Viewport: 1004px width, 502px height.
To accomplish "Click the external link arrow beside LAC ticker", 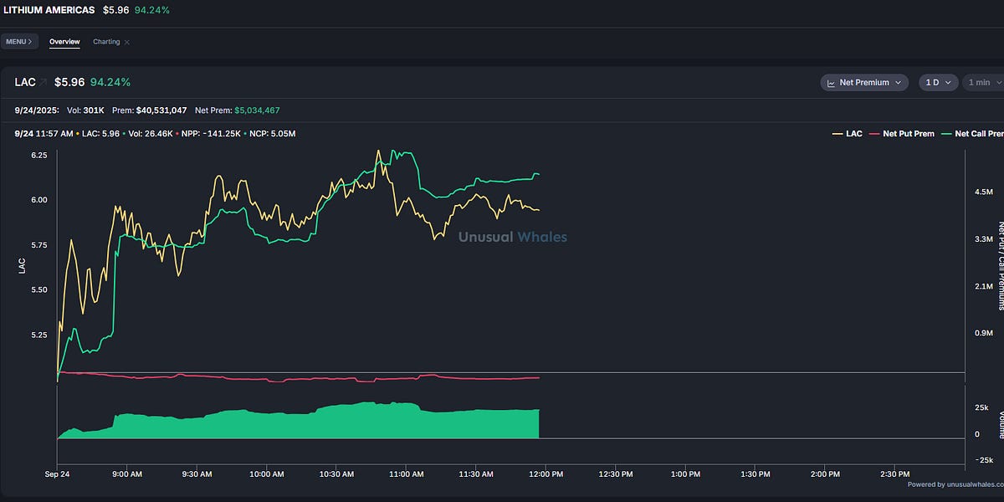I will point(44,81).
